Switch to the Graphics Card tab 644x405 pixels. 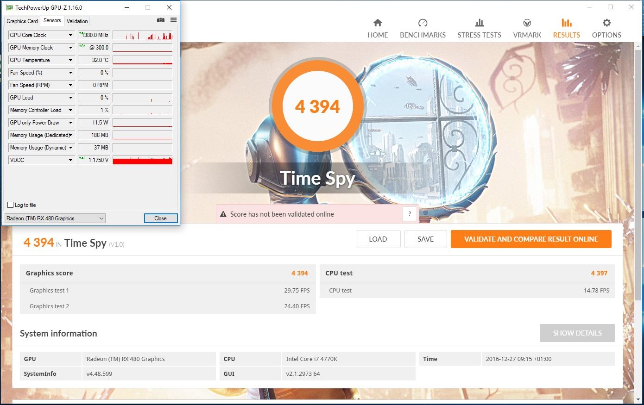click(x=22, y=21)
